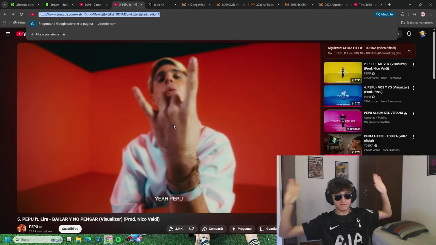Click 'Ver playlist completa' link

377,122
